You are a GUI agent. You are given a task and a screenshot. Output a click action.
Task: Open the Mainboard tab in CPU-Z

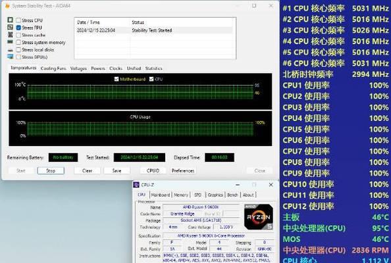pos(161,195)
